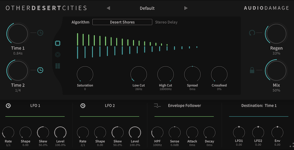Click the chip-shaped view icon
294x150 pixels.
(58, 44)
